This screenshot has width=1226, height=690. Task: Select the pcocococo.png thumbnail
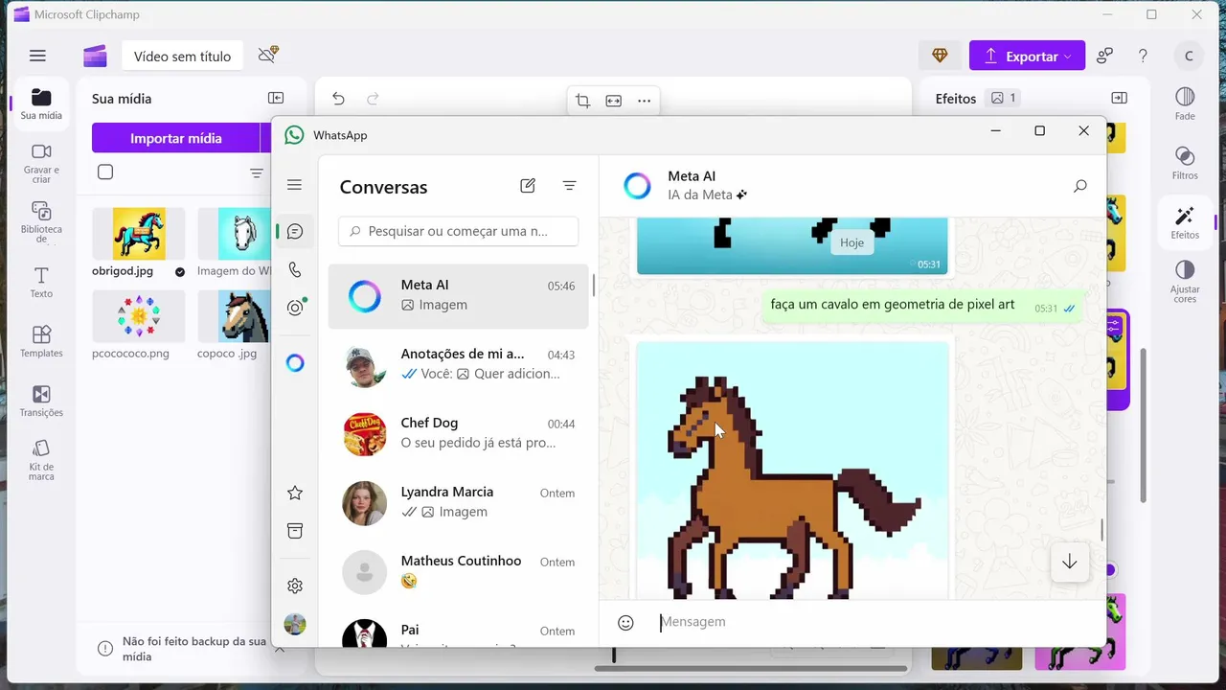(x=139, y=316)
